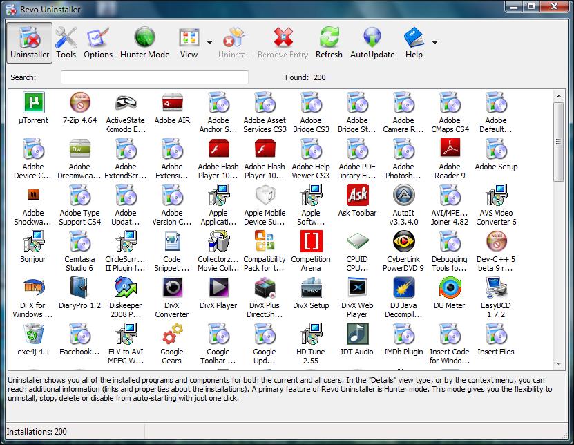574x445 pixels.
Task: Expand the Help dropdown arrow
Action: tap(434, 43)
